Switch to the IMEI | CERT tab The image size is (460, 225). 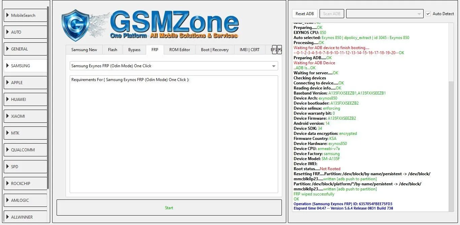click(250, 50)
